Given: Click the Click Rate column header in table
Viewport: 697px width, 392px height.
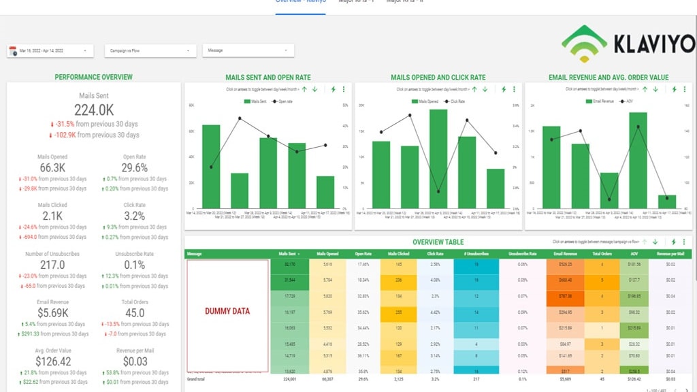Looking at the screenshot, I should [435, 254].
